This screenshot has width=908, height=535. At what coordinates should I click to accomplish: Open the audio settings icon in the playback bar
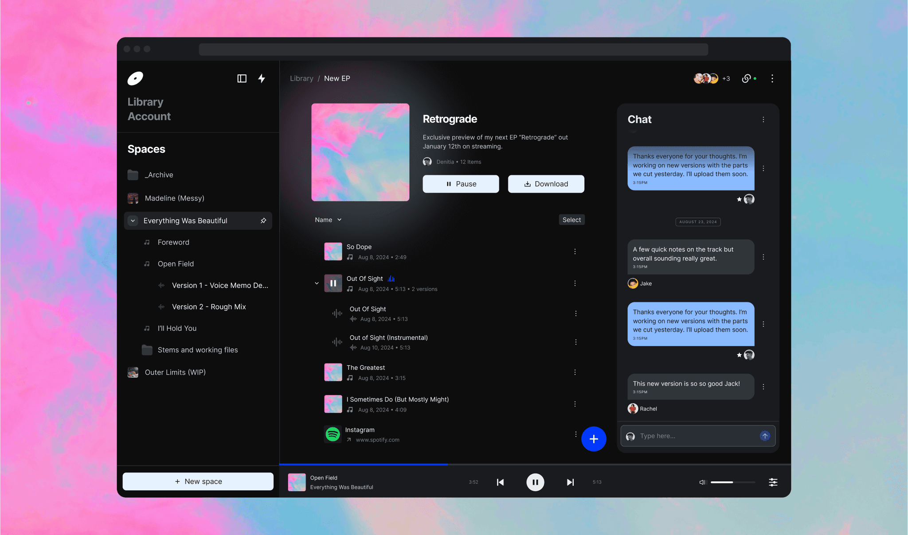pos(773,482)
